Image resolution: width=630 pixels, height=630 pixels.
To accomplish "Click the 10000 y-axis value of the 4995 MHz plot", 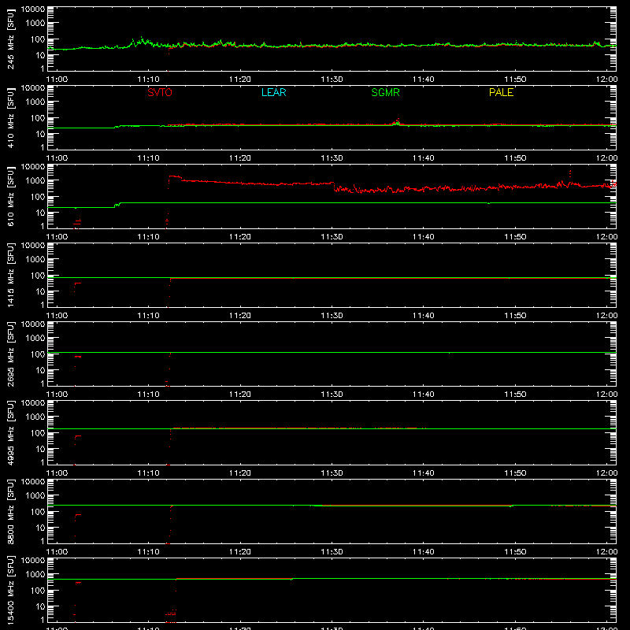I will (x=33, y=403).
